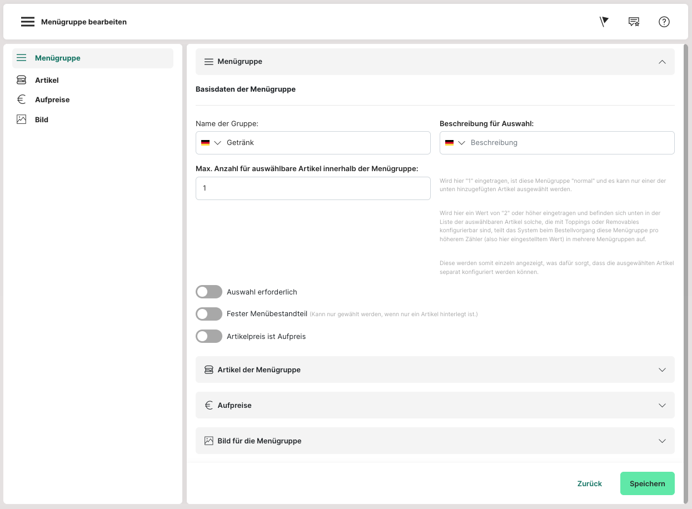692x509 pixels.
Task: Open language dropdown for Beschreibung field
Action: click(x=455, y=143)
